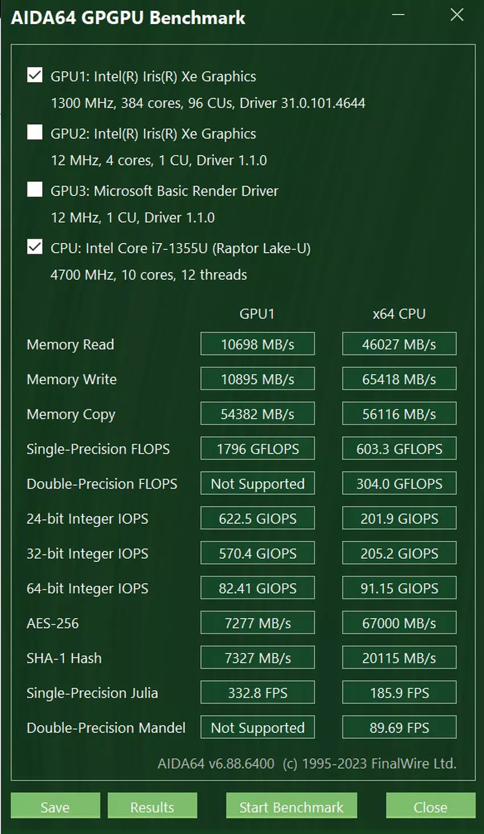Image resolution: width=484 pixels, height=834 pixels.
Task: Close the window with the X icon
Action: [x=457, y=15]
